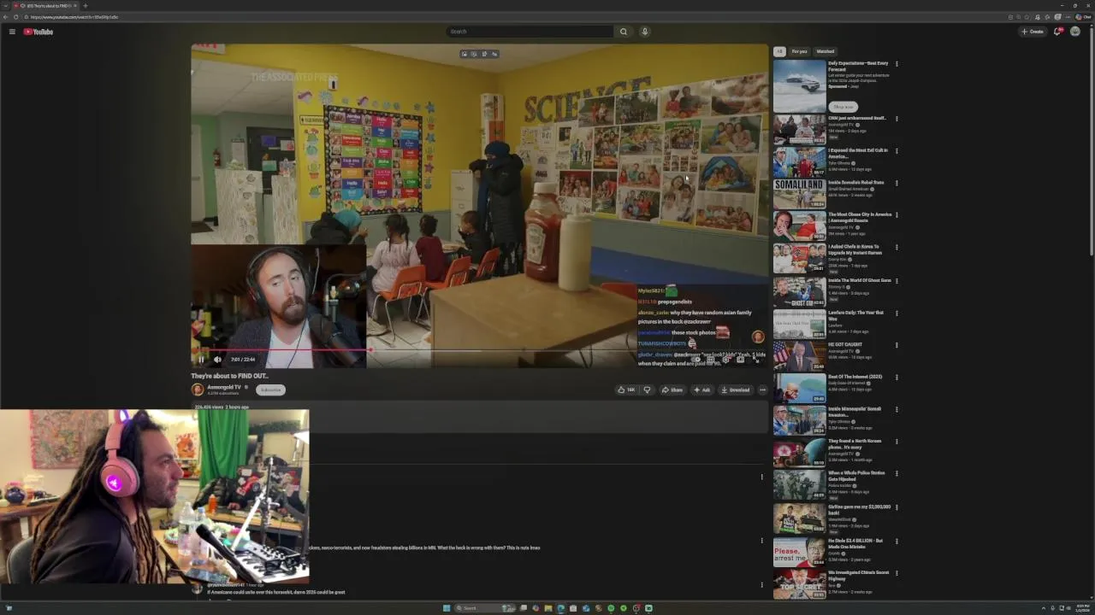Open the player settings gear
Image resolution: width=1095 pixels, height=615 pixels.
pos(725,360)
